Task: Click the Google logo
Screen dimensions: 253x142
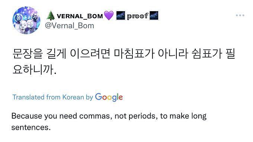Action: pyautogui.click(x=109, y=97)
